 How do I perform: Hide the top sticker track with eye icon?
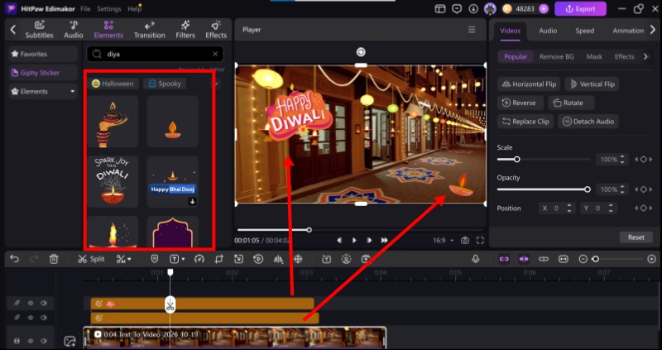coord(31,303)
